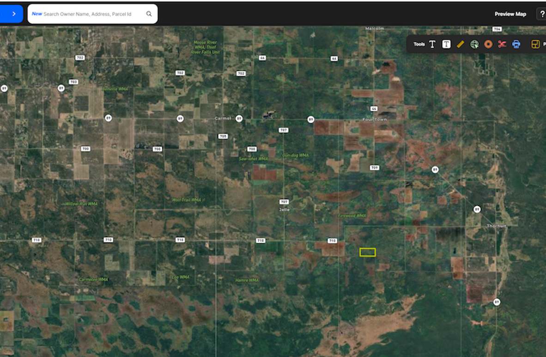Click the Tools label in toolbar
This screenshot has height=357, width=546.
(419, 44)
